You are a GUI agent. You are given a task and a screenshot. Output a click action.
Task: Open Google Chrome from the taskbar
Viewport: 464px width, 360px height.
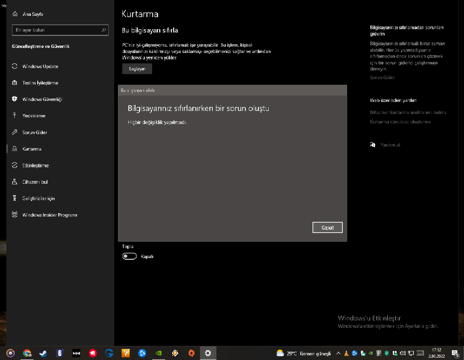coord(27,353)
